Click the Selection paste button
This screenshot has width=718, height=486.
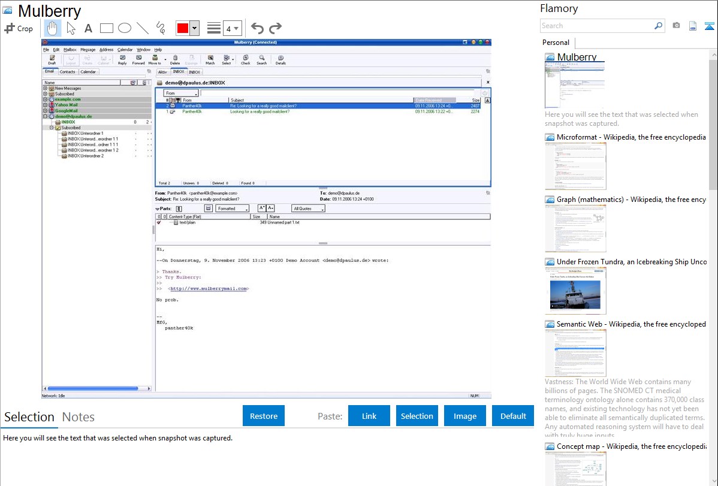417,416
